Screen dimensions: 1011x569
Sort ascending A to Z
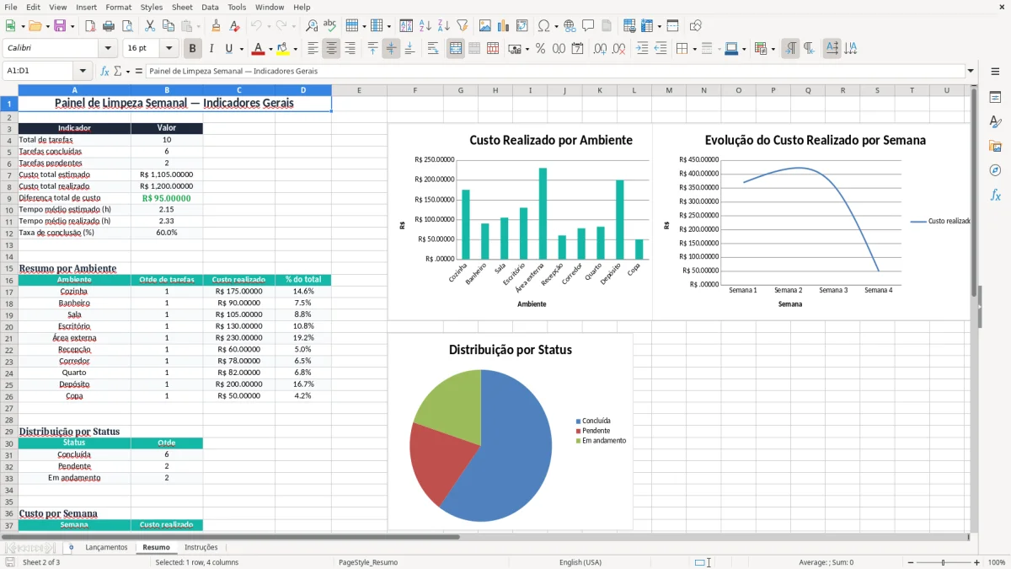click(425, 26)
